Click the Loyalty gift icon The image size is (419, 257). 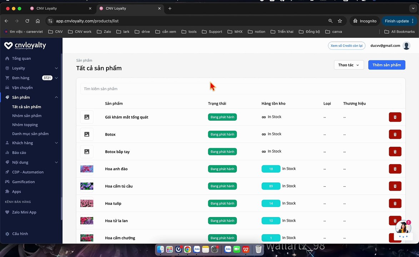(x=7, y=68)
